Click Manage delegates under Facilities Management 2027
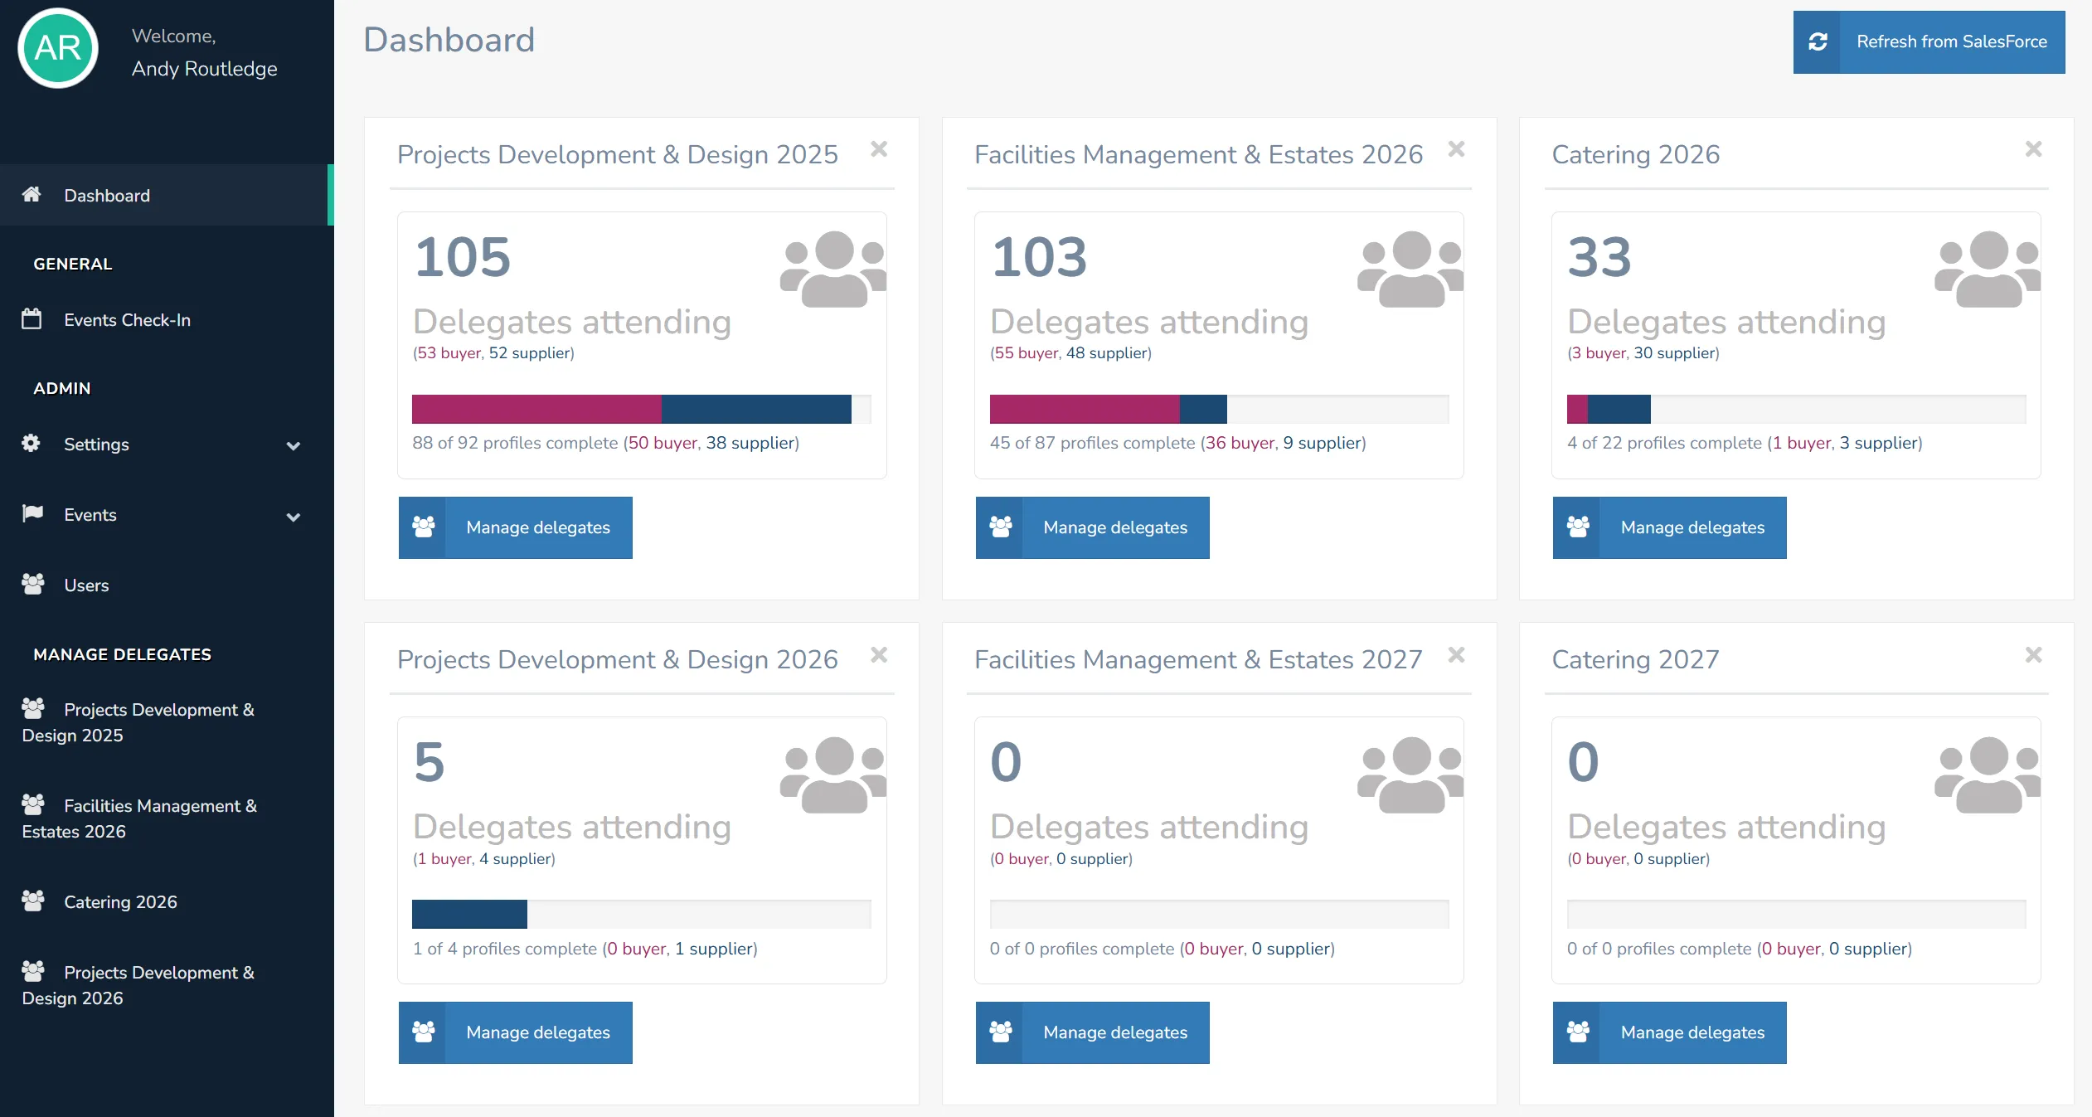Image resolution: width=2092 pixels, height=1117 pixels. (x=1092, y=1032)
